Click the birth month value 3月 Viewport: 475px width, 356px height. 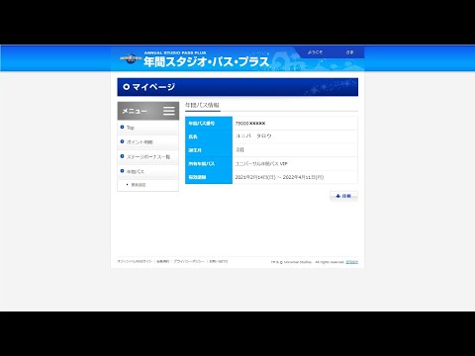coord(239,149)
